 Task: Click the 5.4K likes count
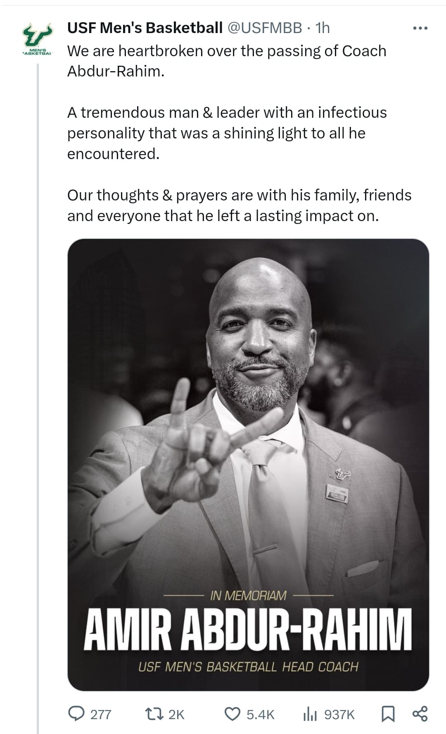tap(260, 715)
